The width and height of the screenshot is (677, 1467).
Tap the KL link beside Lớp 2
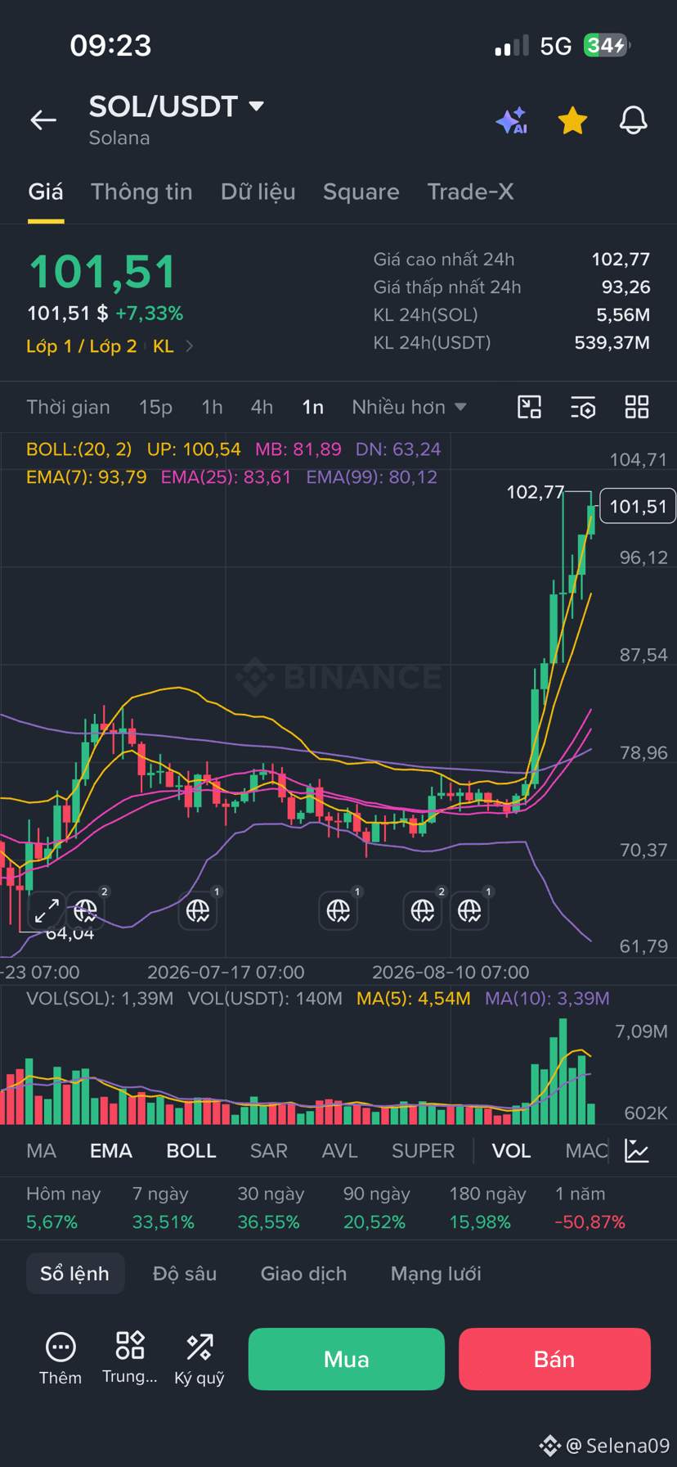[164, 346]
